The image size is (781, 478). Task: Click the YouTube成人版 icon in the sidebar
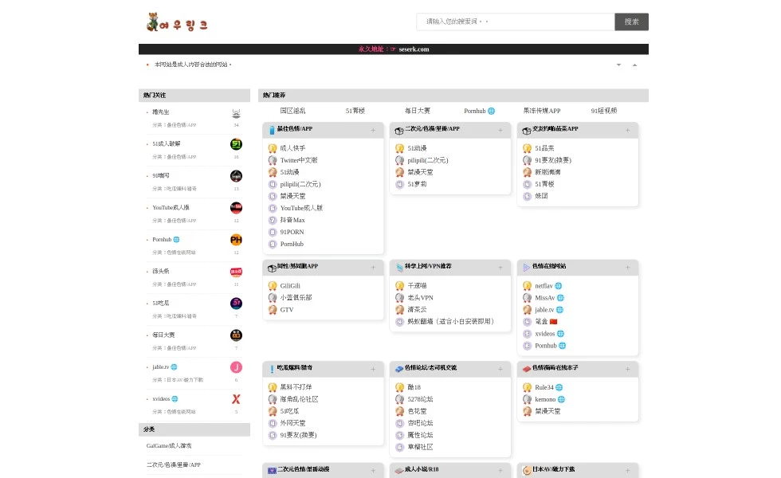pyautogui.click(x=236, y=208)
